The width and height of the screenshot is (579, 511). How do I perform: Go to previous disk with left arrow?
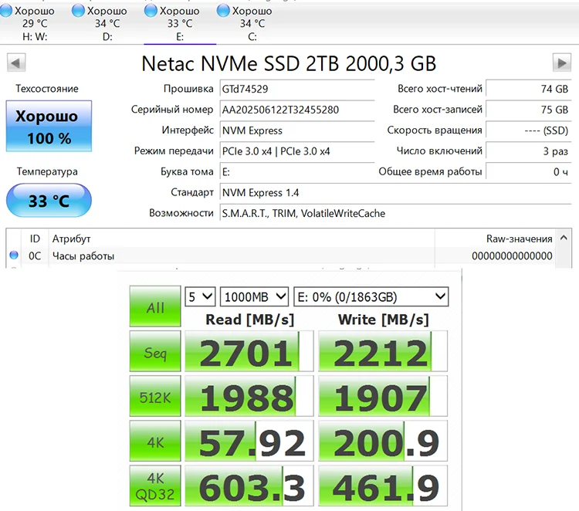click(x=16, y=63)
